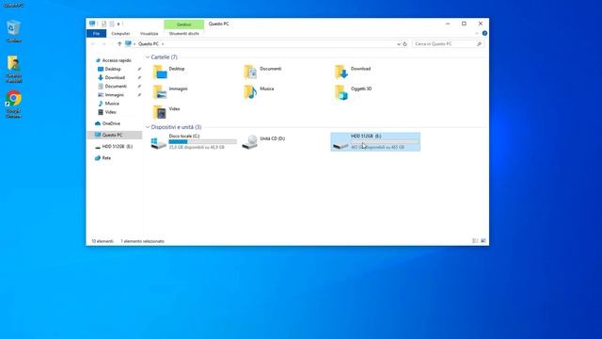
Task: Open the address bar history dropdown
Action: pos(399,44)
